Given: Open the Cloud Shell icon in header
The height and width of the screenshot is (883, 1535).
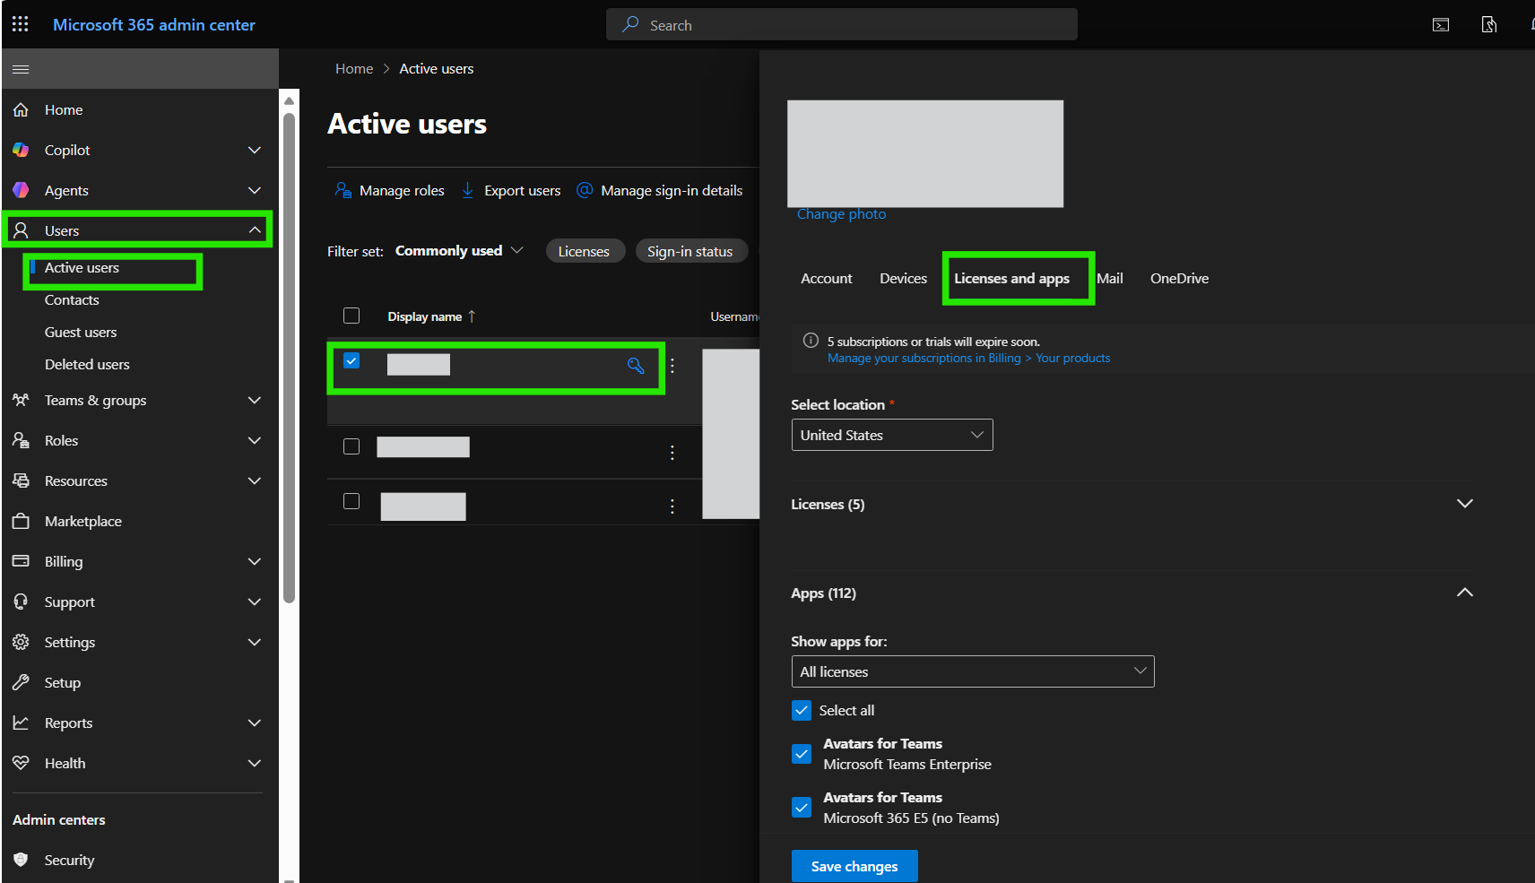Looking at the screenshot, I should point(1441,25).
